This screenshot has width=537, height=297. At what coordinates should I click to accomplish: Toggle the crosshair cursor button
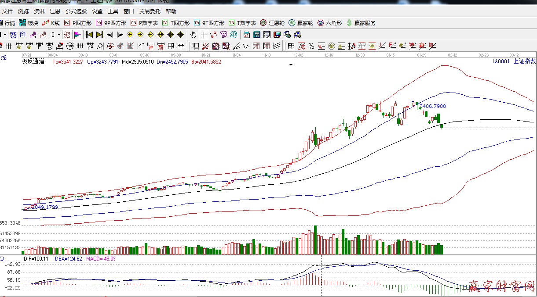click(204, 35)
